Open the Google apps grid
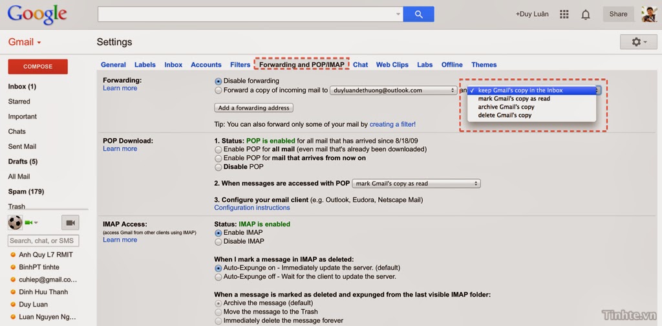The height and width of the screenshot is (326, 662). coord(564,14)
